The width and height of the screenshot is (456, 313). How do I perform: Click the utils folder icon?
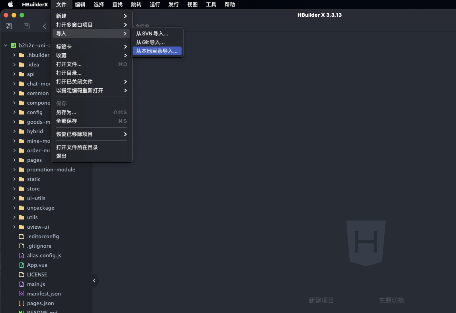pyautogui.click(x=22, y=217)
